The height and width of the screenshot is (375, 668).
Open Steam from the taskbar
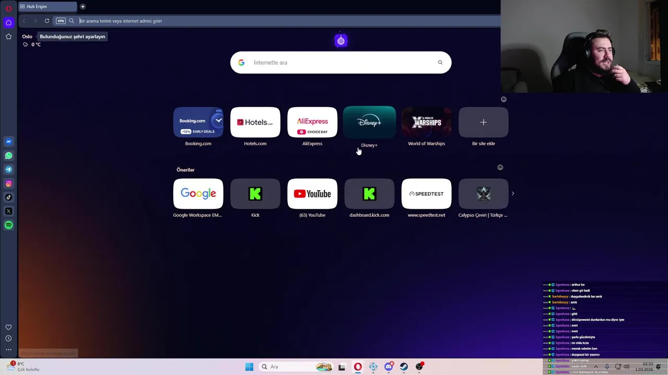[x=404, y=367]
